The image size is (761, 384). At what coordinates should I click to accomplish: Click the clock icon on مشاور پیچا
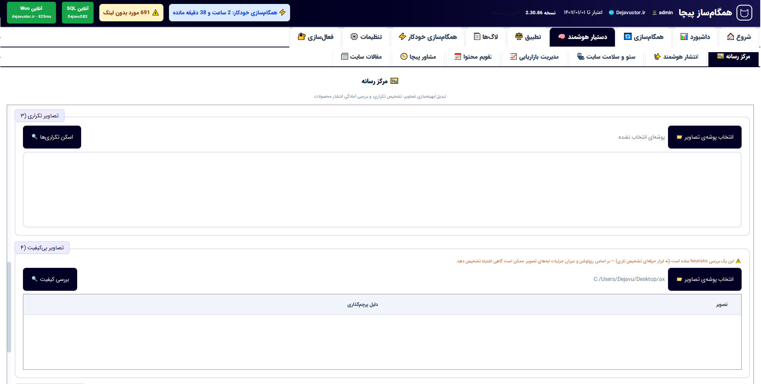(x=404, y=57)
